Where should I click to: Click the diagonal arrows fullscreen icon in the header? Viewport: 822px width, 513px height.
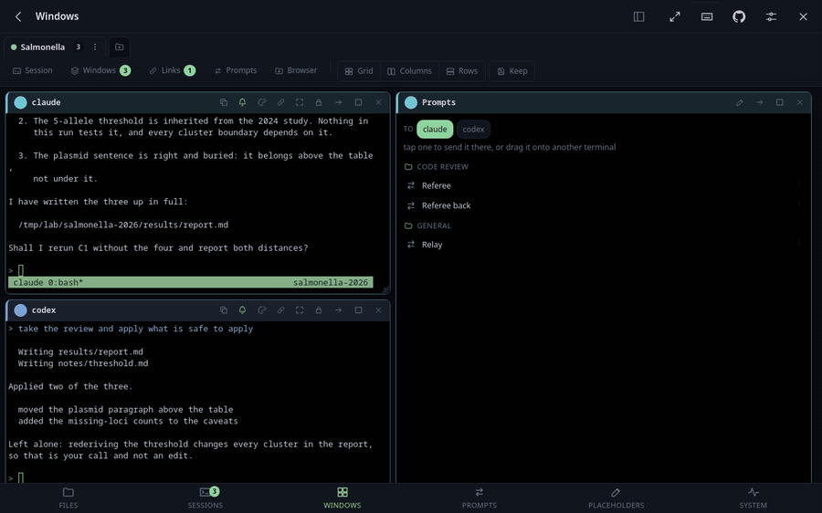(x=675, y=16)
